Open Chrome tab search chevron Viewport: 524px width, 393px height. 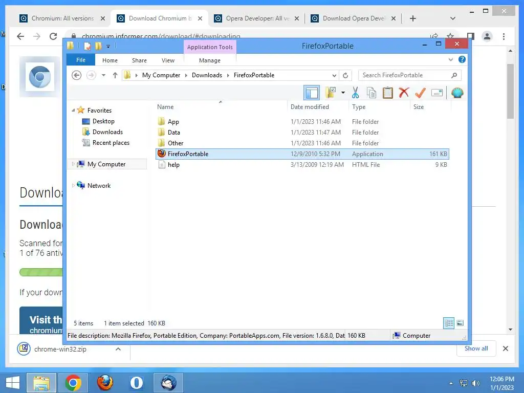coord(453,18)
